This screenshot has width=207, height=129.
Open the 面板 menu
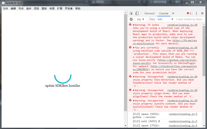pos(44,9)
